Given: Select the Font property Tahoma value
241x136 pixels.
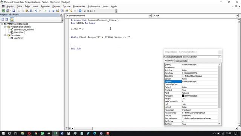Looking at the screenshot, I should (x=200, y=93).
